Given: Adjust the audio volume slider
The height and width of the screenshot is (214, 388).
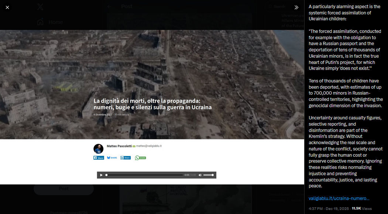Looking at the screenshot, I should tap(208, 175).
